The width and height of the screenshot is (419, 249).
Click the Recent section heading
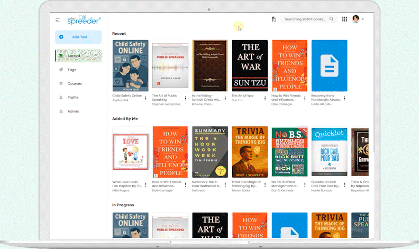click(119, 34)
